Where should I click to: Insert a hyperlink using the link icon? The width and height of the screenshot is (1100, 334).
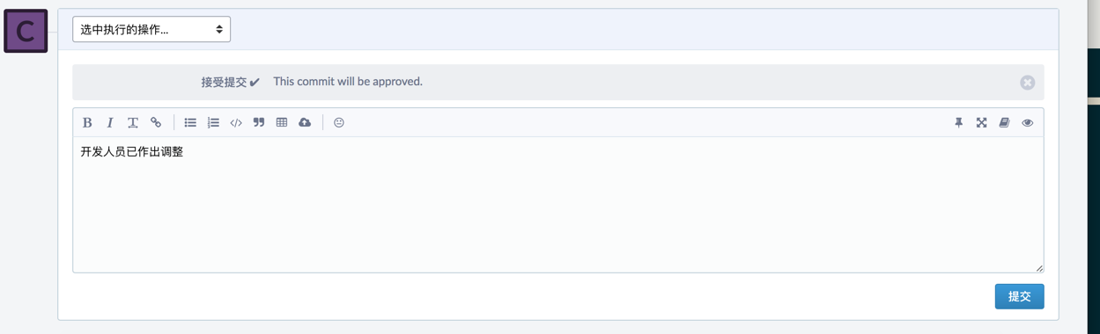(156, 123)
